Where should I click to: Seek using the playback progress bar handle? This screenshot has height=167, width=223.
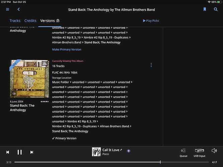click(x=160, y=162)
